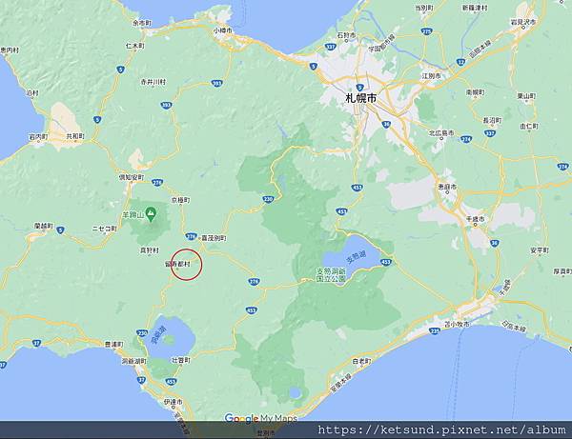Click the route 393 shield near 赤井川村

(x=166, y=106)
